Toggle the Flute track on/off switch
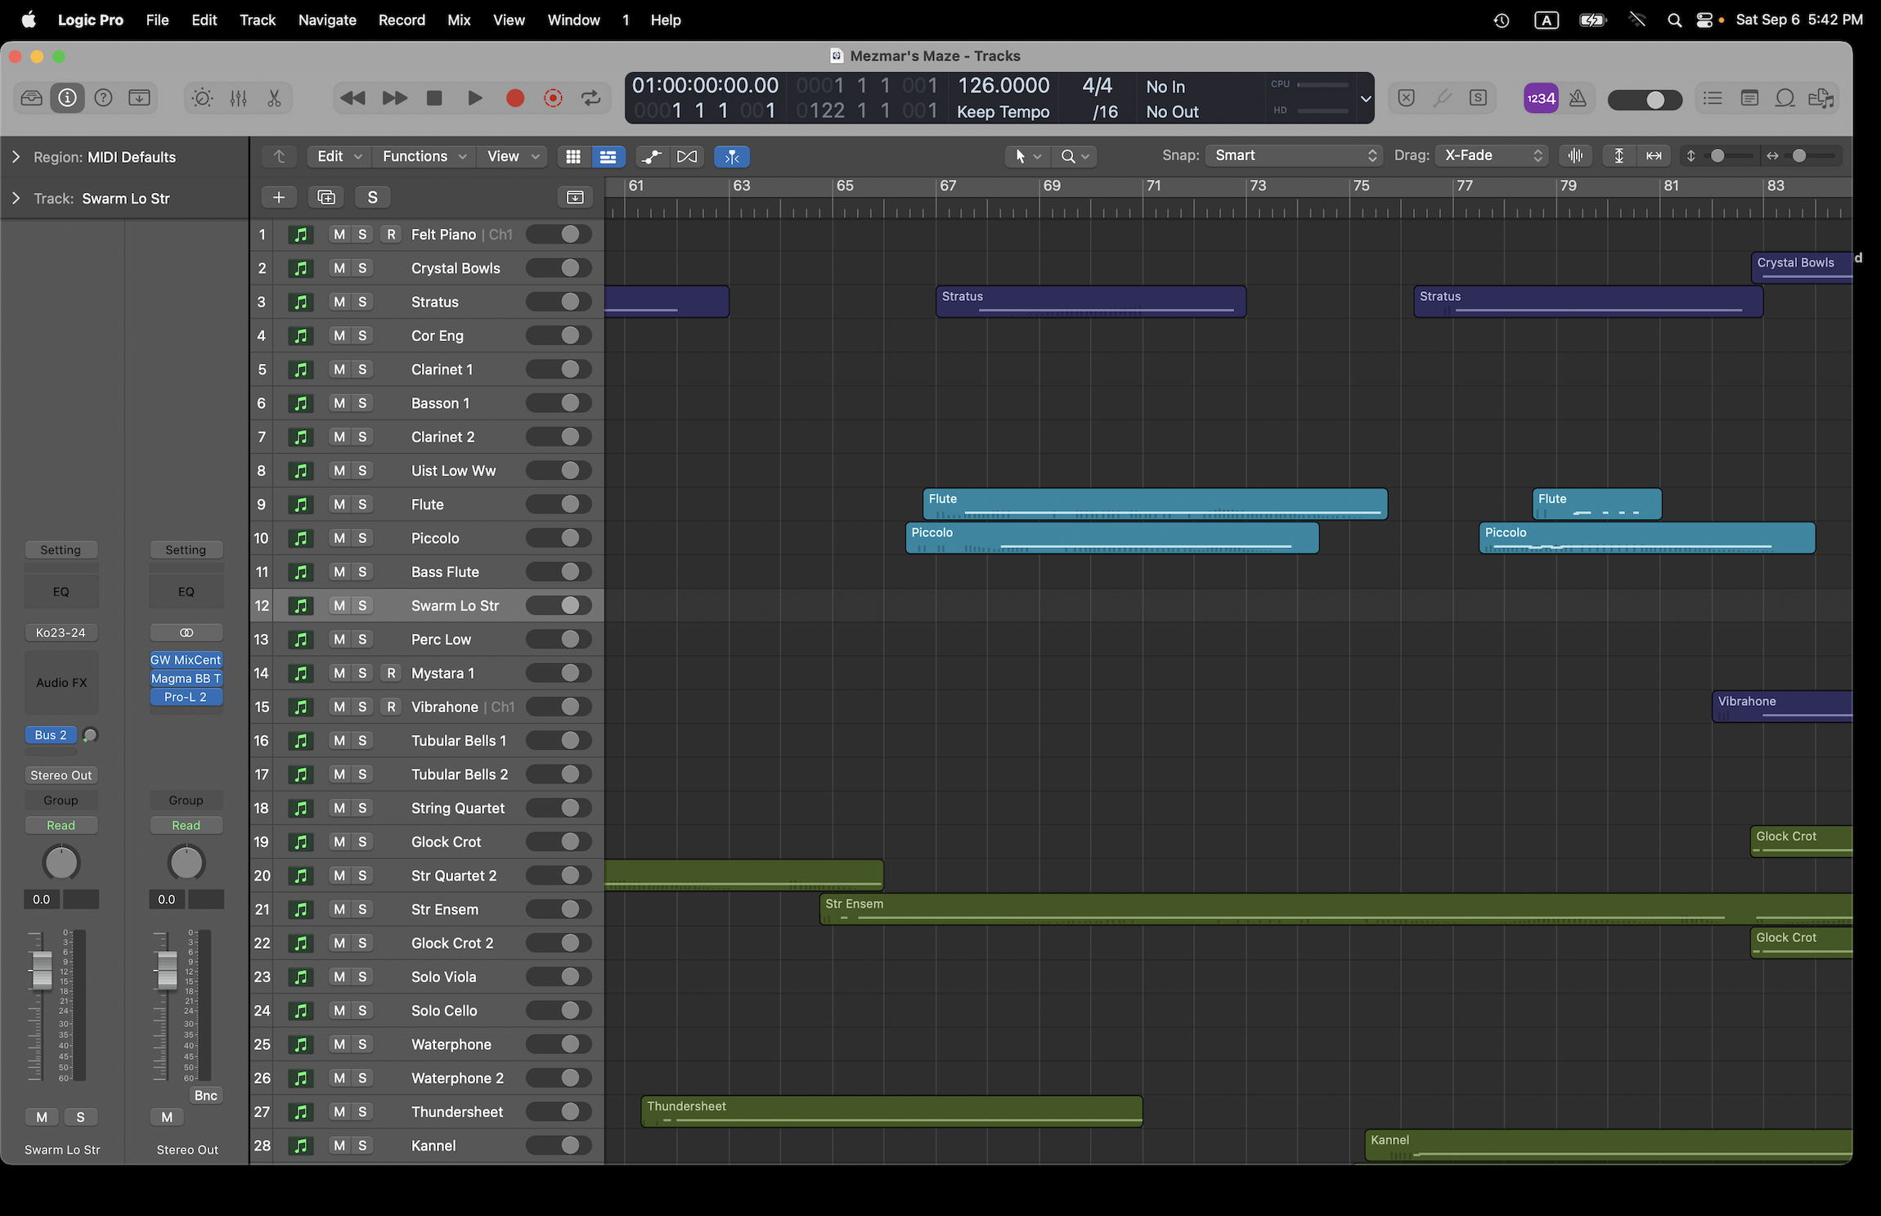The height and width of the screenshot is (1216, 1881). point(559,504)
